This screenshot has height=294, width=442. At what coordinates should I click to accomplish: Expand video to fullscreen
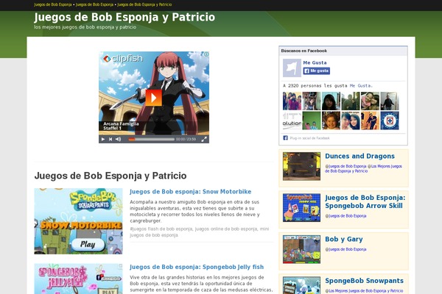click(204, 139)
